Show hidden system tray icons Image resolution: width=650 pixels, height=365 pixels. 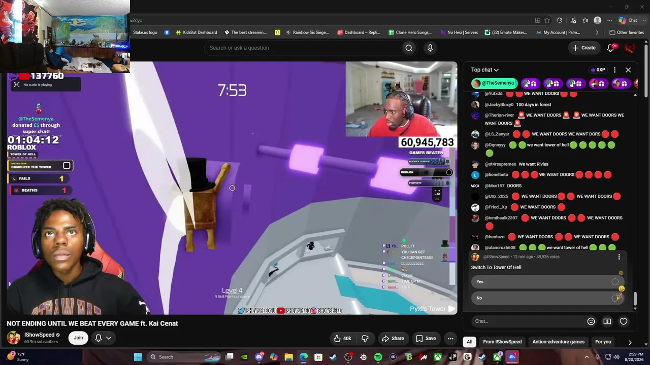[586, 357]
